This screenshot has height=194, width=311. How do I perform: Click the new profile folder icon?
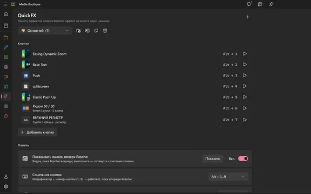pyautogui.click(x=78, y=31)
